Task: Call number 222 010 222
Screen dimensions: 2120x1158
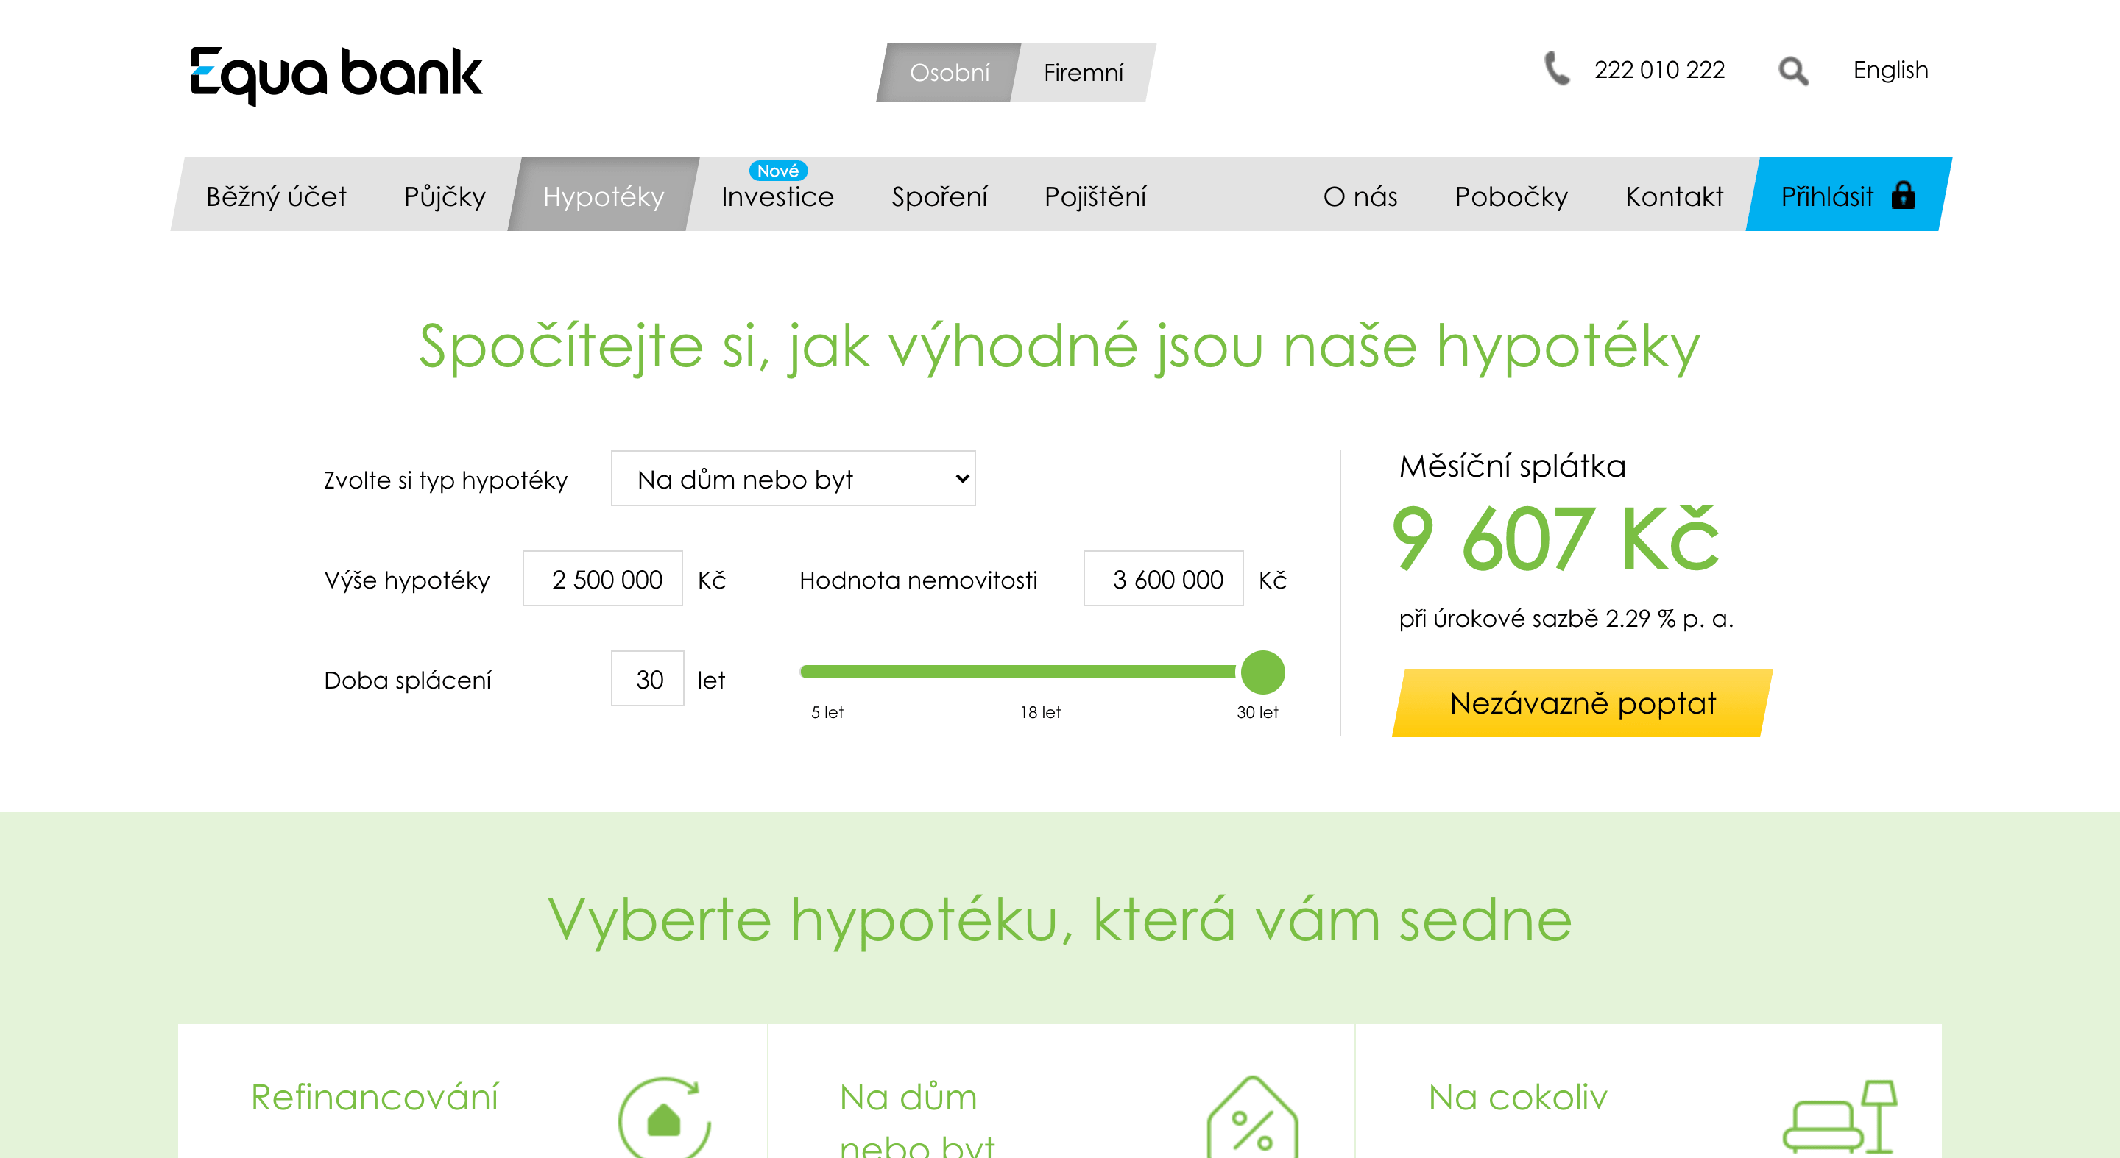Action: (1659, 70)
